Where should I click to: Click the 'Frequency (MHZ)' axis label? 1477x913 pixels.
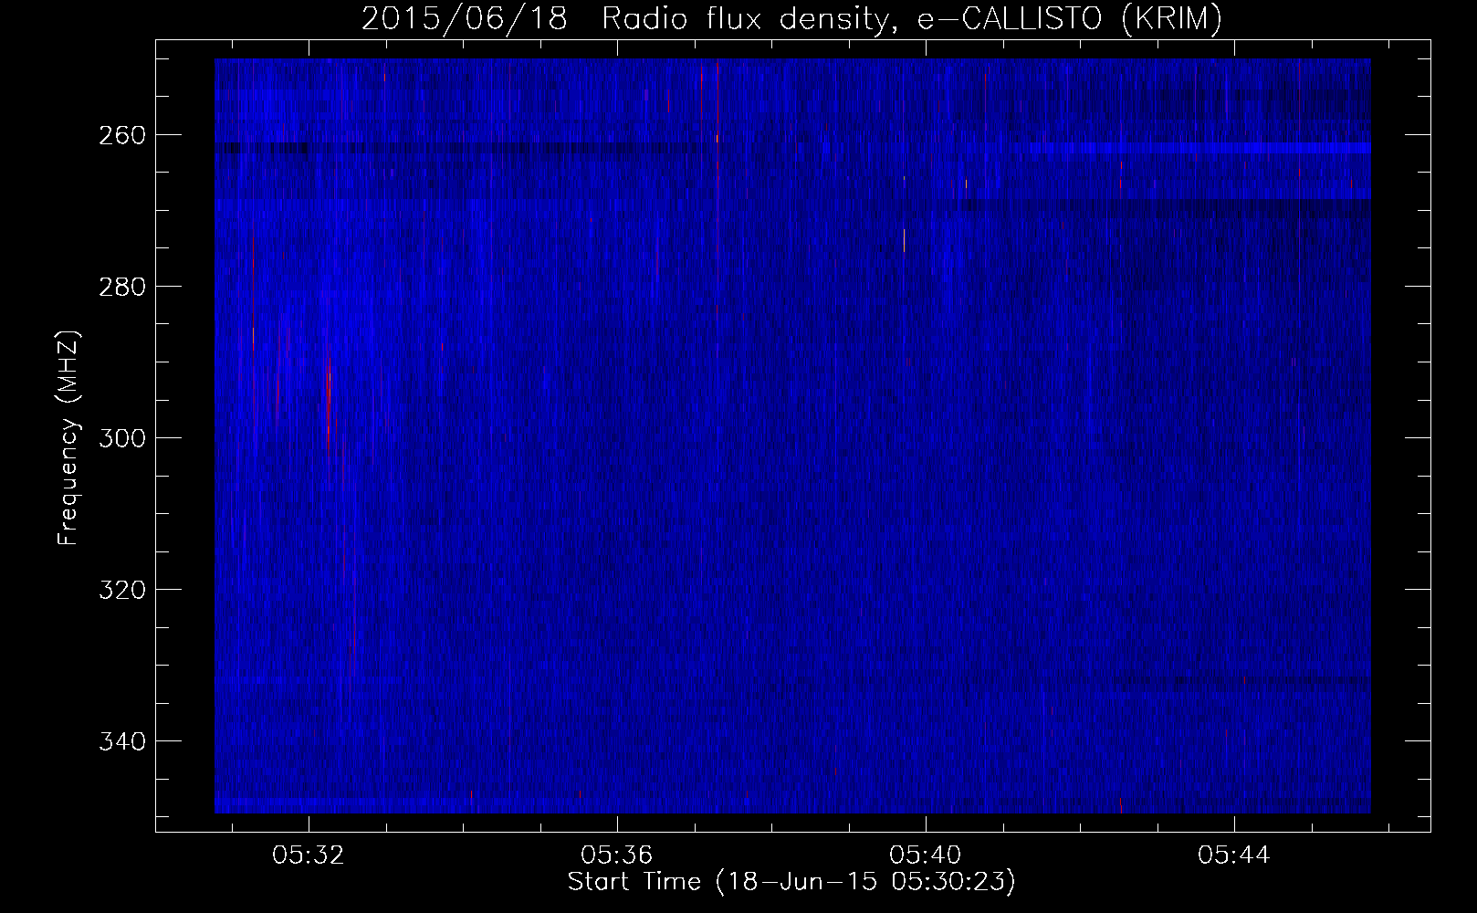pyautogui.click(x=69, y=438)
